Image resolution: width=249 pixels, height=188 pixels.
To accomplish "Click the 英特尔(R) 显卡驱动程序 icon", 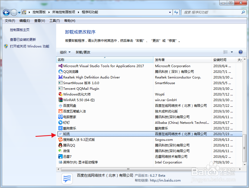I will point(60,162).
